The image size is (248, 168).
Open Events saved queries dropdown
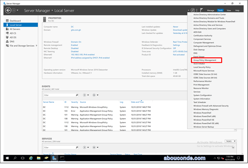pos(95,95)
